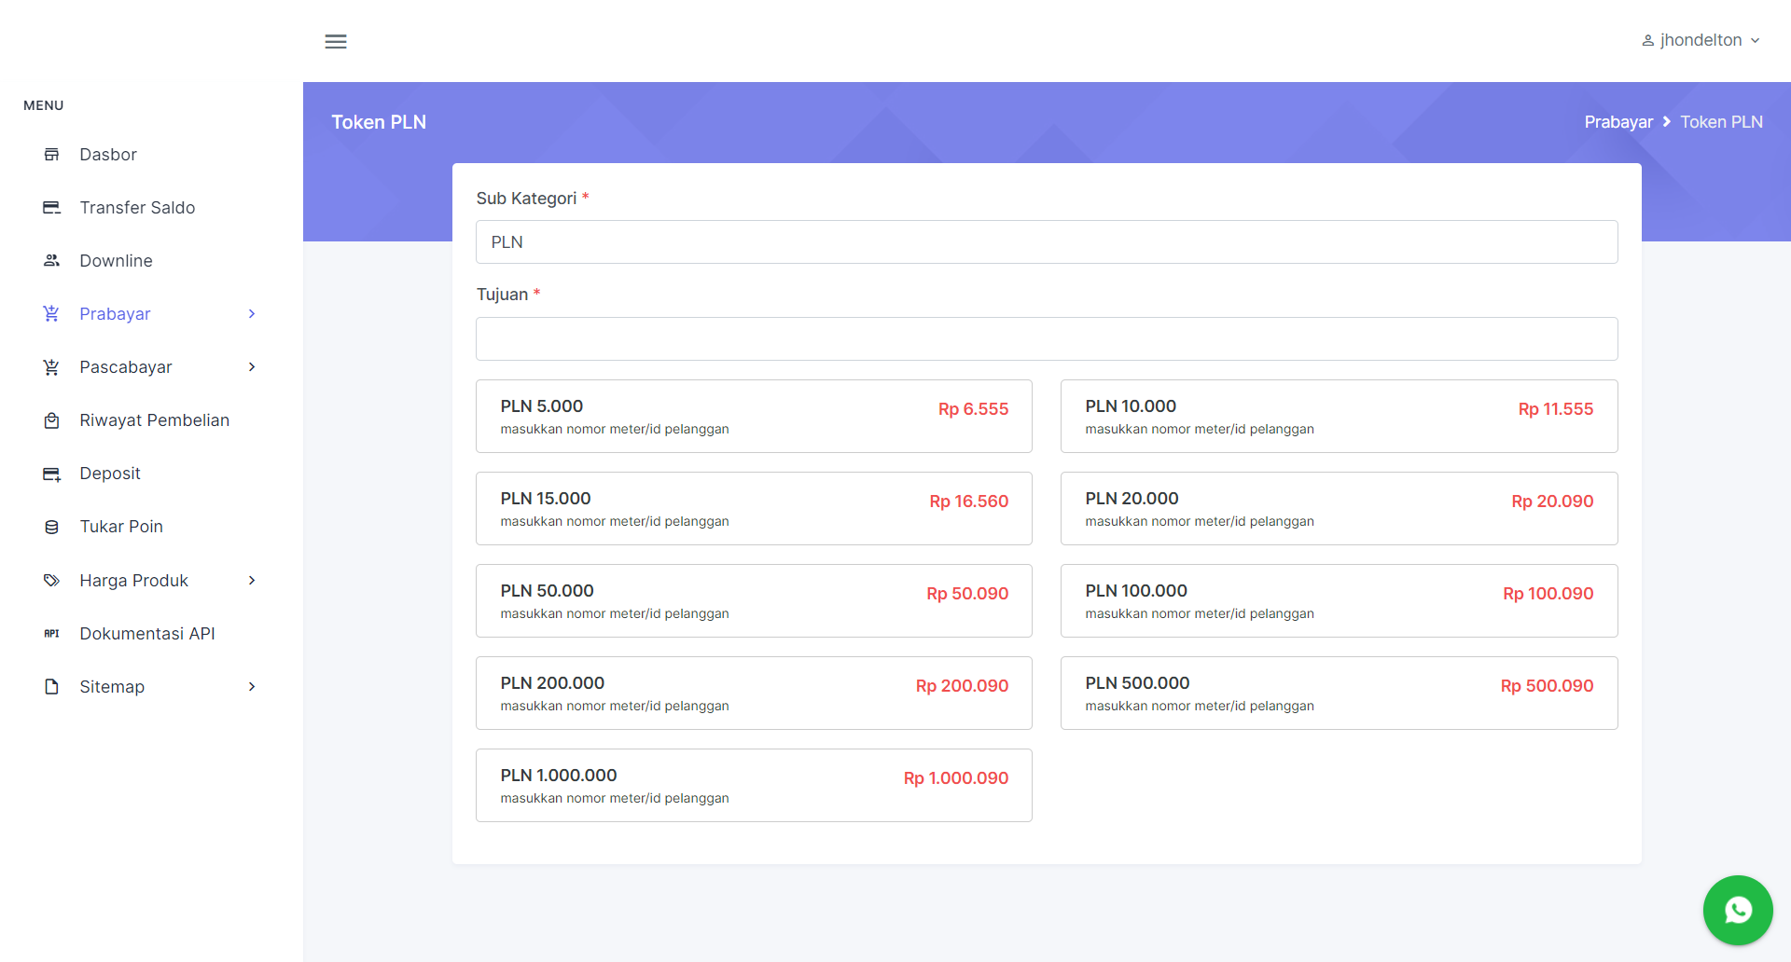This screenshot has height=962, width=1791.
Task: Expand the Pascabayar submenu chevron
Action: (x=252, y=367)
